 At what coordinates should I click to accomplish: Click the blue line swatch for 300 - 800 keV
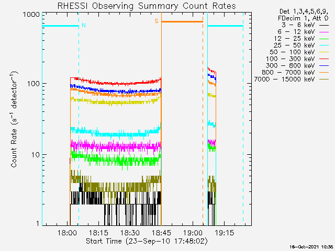tap(324, 66)
